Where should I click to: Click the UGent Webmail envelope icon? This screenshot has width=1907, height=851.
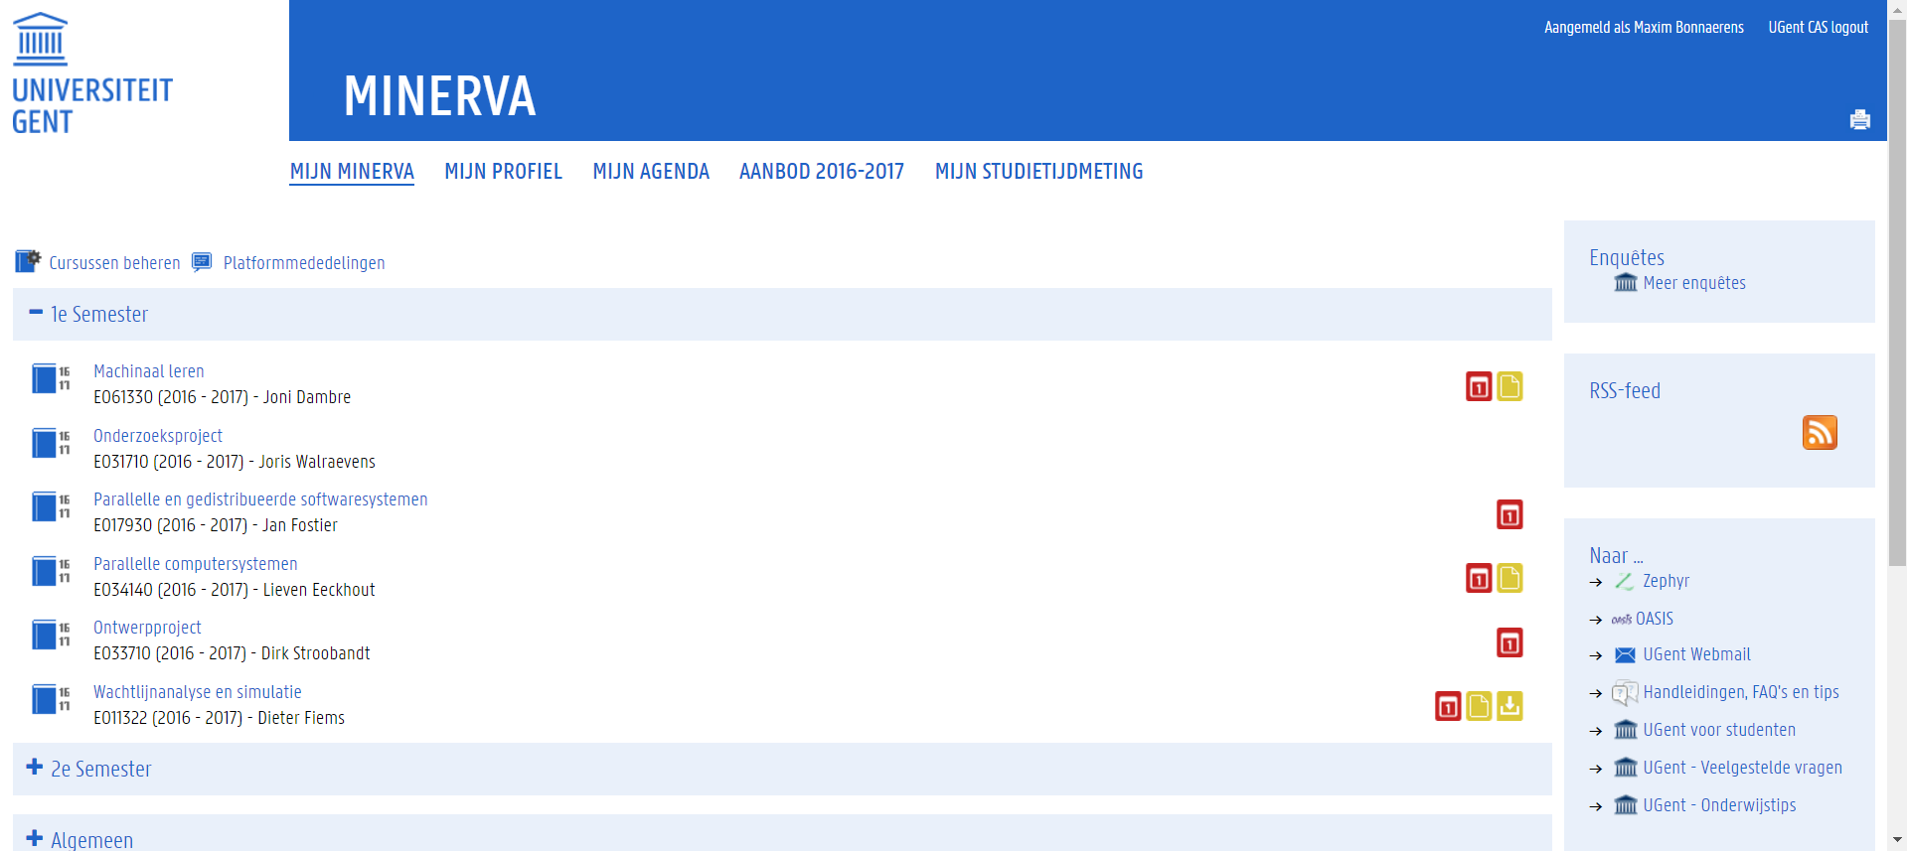(x=1625, y=655)
